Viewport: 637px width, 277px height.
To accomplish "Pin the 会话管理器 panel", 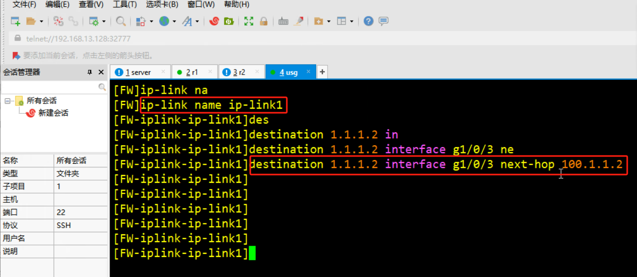I will point(90,72).
